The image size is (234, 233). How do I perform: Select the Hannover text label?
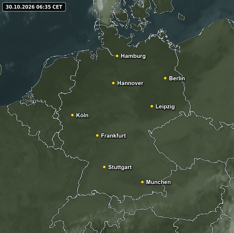pyautogui.click(x=130, y=83)
